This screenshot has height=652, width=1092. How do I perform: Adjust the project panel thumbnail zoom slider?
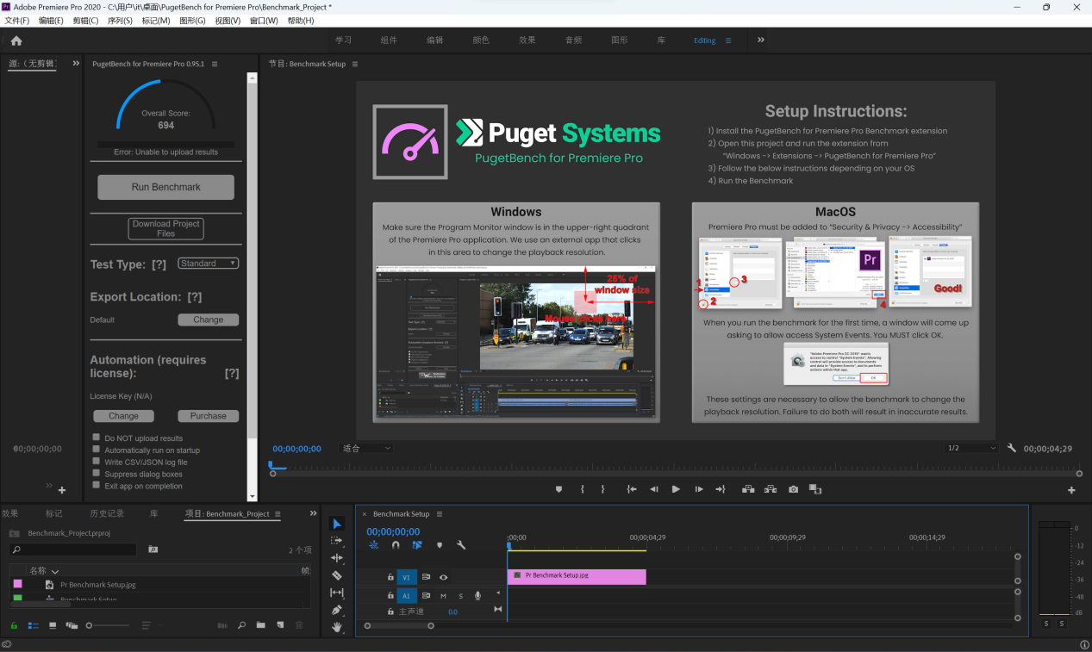tap(90, 625)
